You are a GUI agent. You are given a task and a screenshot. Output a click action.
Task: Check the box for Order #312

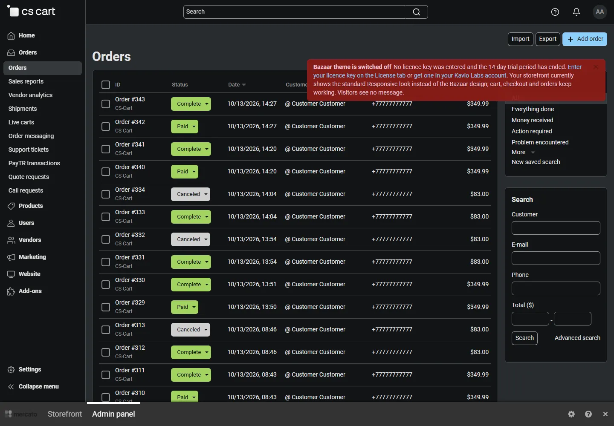[106, 352]
